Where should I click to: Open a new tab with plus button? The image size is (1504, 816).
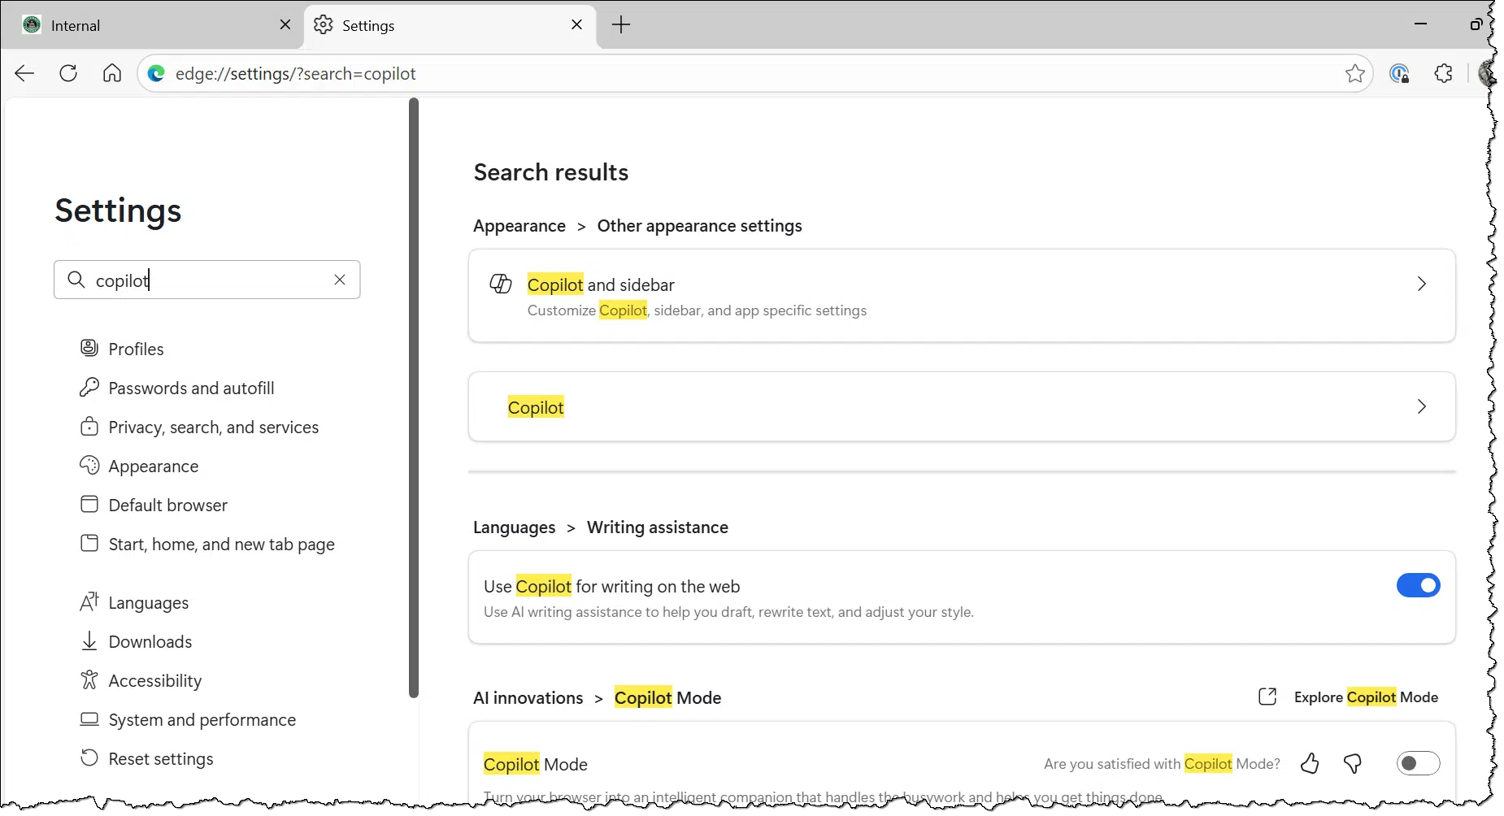(621, 25)
